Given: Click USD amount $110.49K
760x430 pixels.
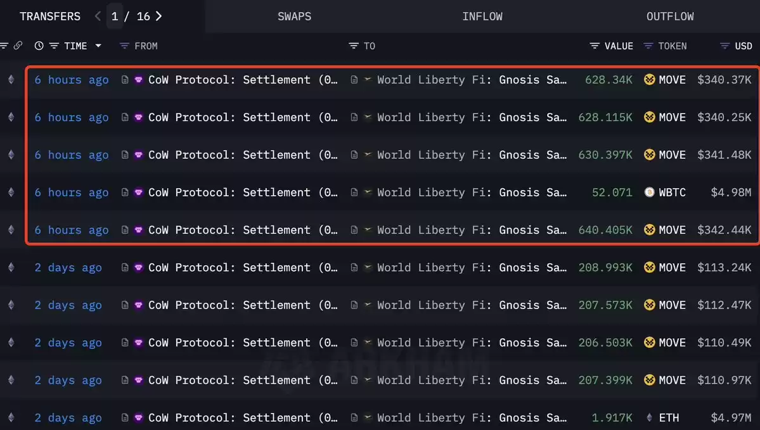Looking at the screenshot, I should point(724,343).
